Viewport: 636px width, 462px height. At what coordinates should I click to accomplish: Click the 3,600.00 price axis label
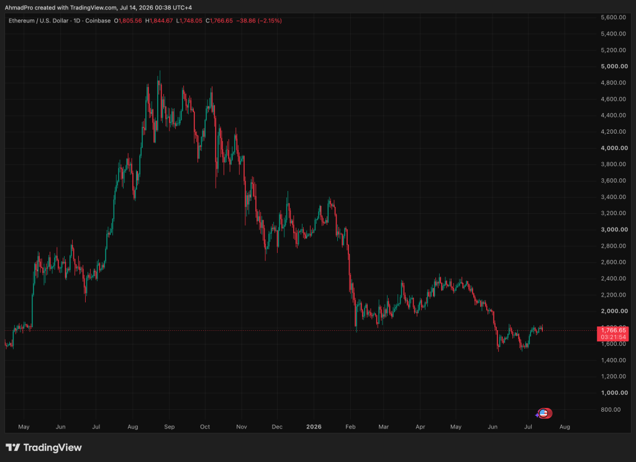coord(613,181)
